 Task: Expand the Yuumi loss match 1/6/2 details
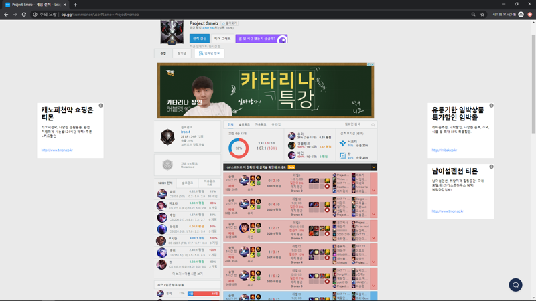click(374, 278)
